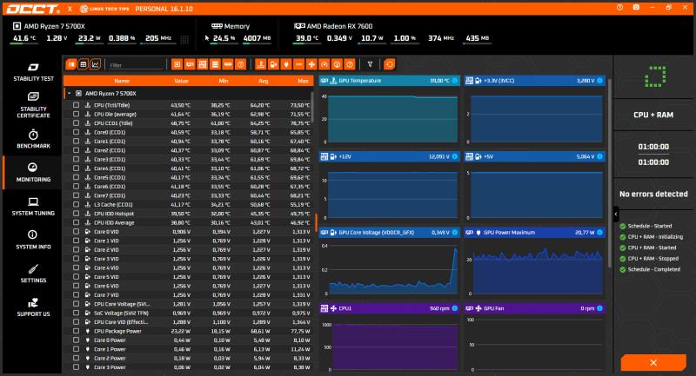The width and height of the screenshot is (696, 376).
Task: Sort table by Max column header
Action: (x=303, y=81)
